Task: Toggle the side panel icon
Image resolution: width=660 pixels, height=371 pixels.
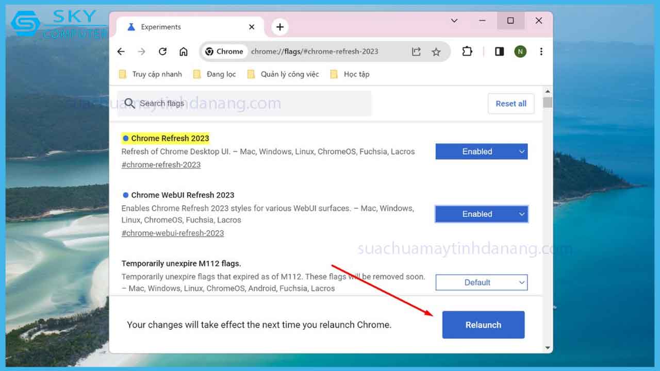Action: [x=499, y=52]
